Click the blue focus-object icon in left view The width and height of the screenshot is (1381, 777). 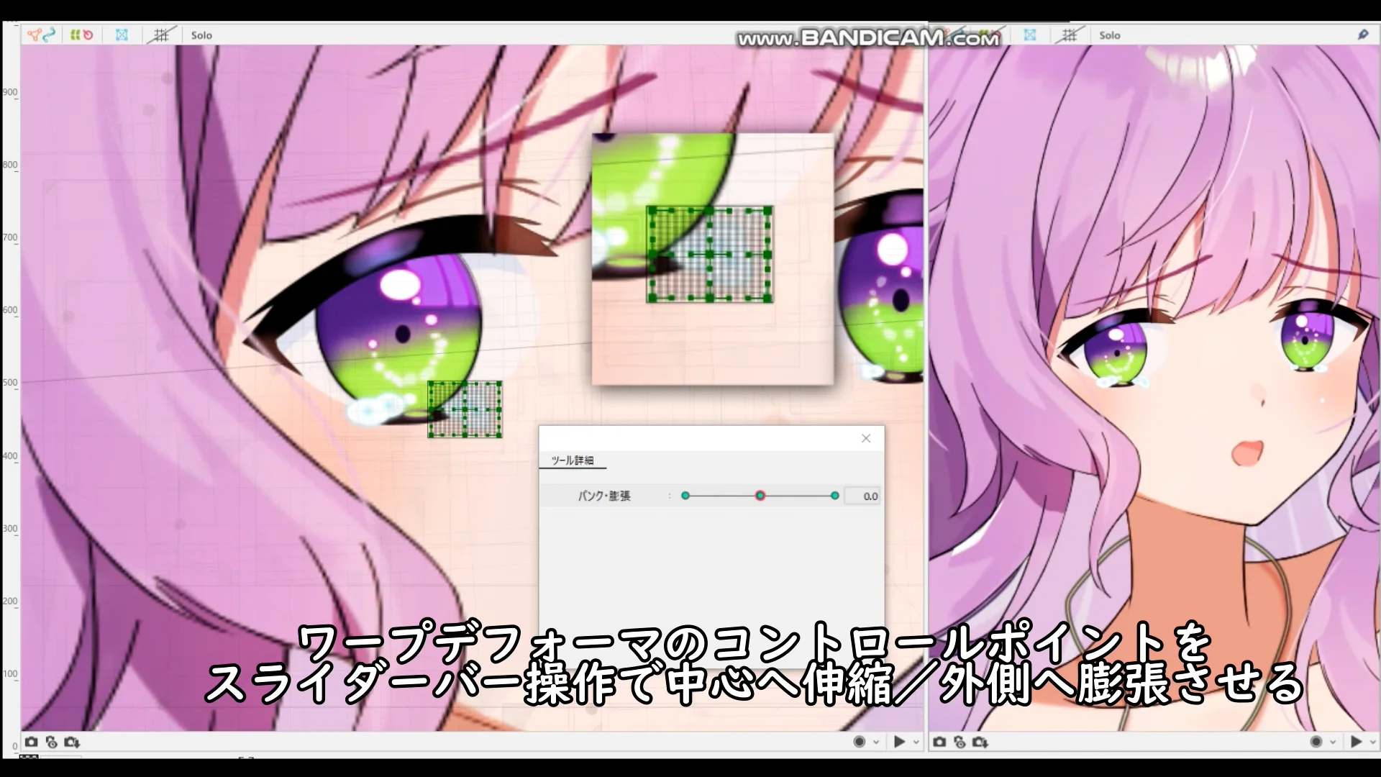(x=122, y=35)
